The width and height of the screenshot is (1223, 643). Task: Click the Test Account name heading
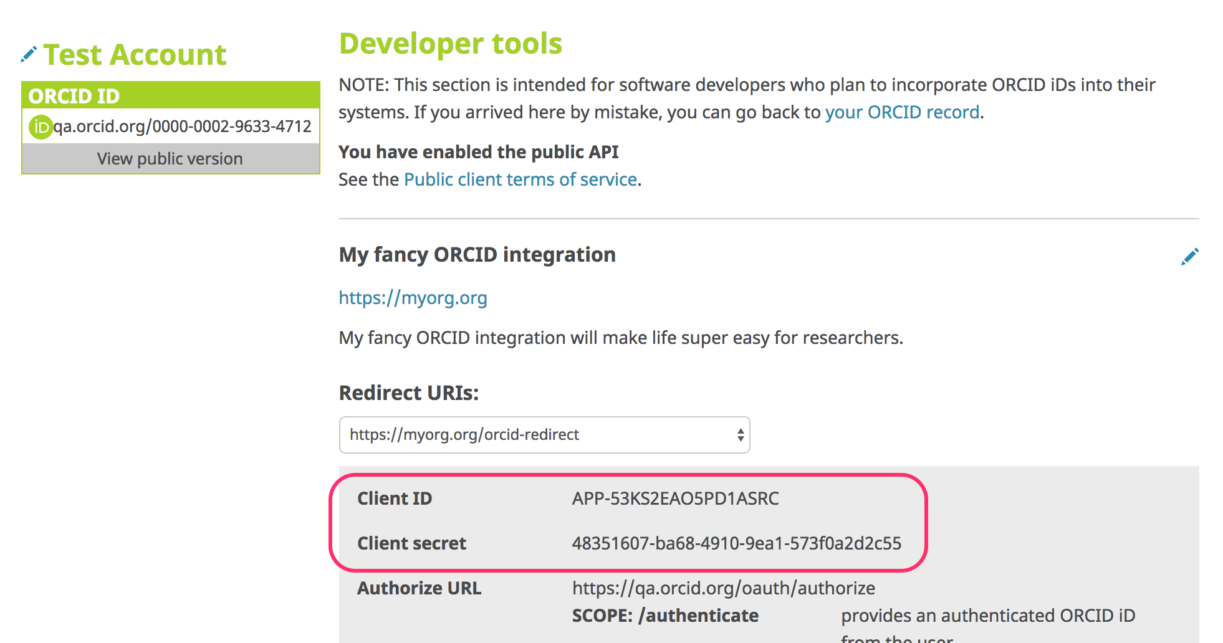click(135, 55)
